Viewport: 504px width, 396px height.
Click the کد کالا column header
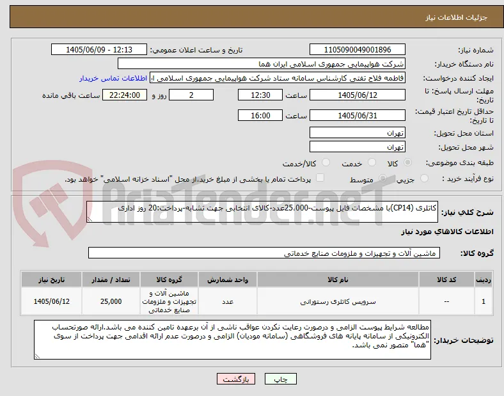tap(446, 280)
